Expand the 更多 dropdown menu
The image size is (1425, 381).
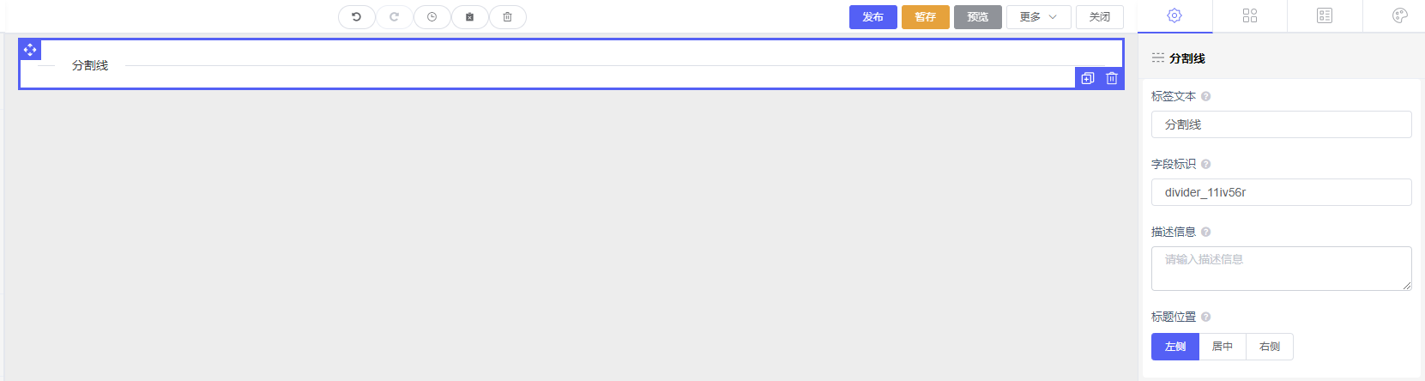(x=1039, y=17)
